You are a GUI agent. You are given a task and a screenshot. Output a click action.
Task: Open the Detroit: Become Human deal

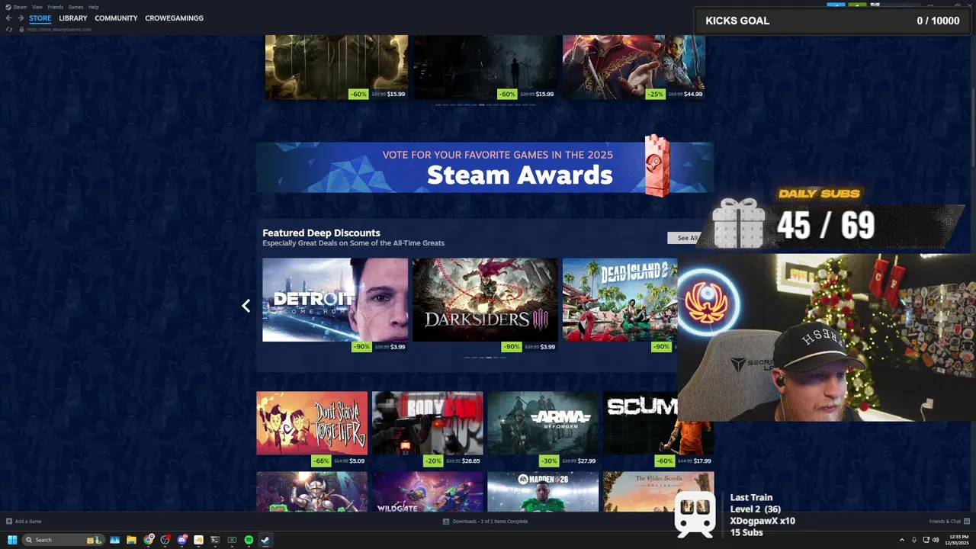click(x=335, y=300)
